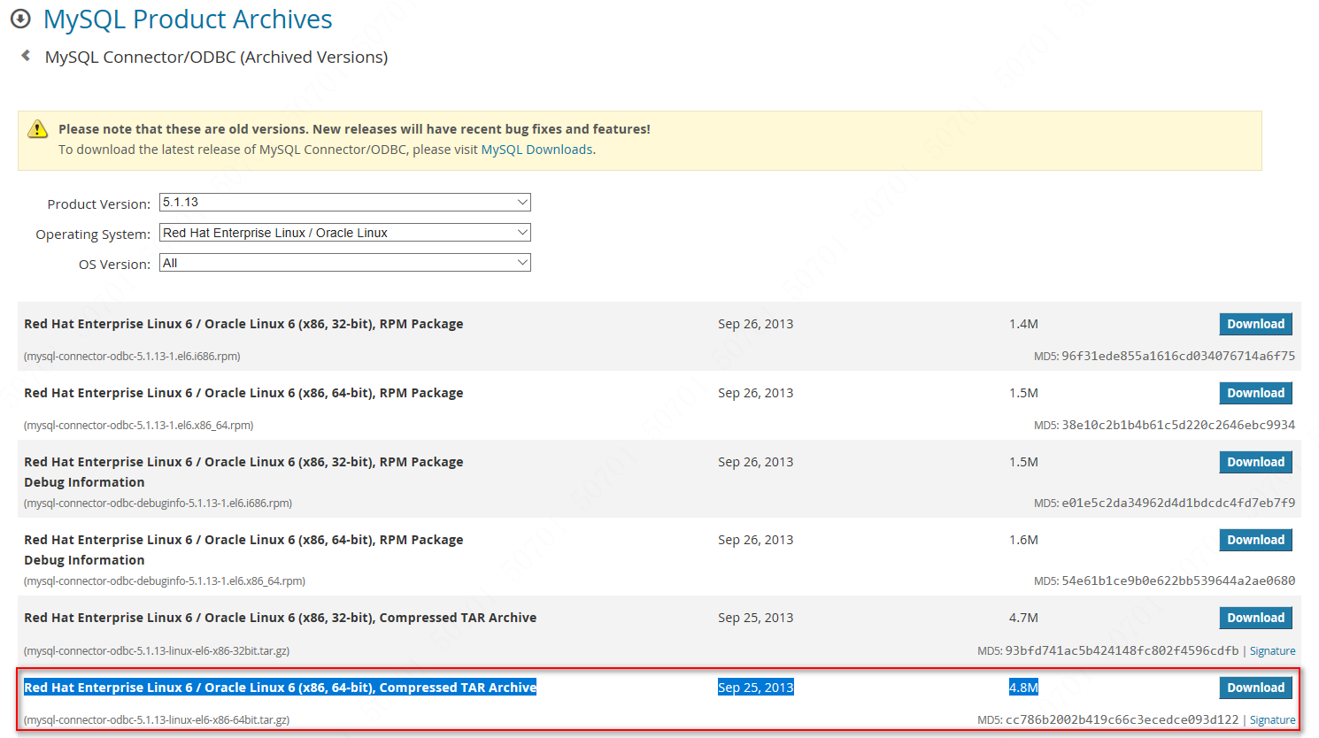Click MD5 hash 93bfd741ac5b424148fc802f4596cdfb

tap(1122, 650)
